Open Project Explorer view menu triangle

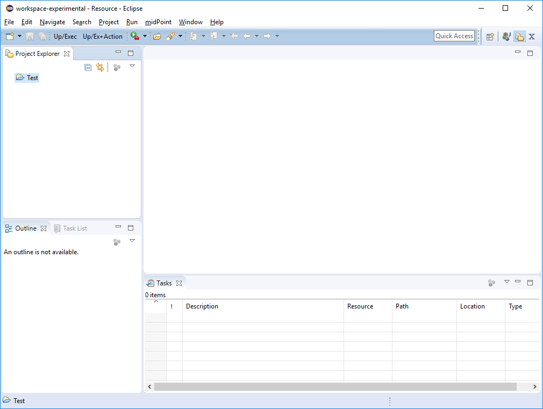(132, 66)
